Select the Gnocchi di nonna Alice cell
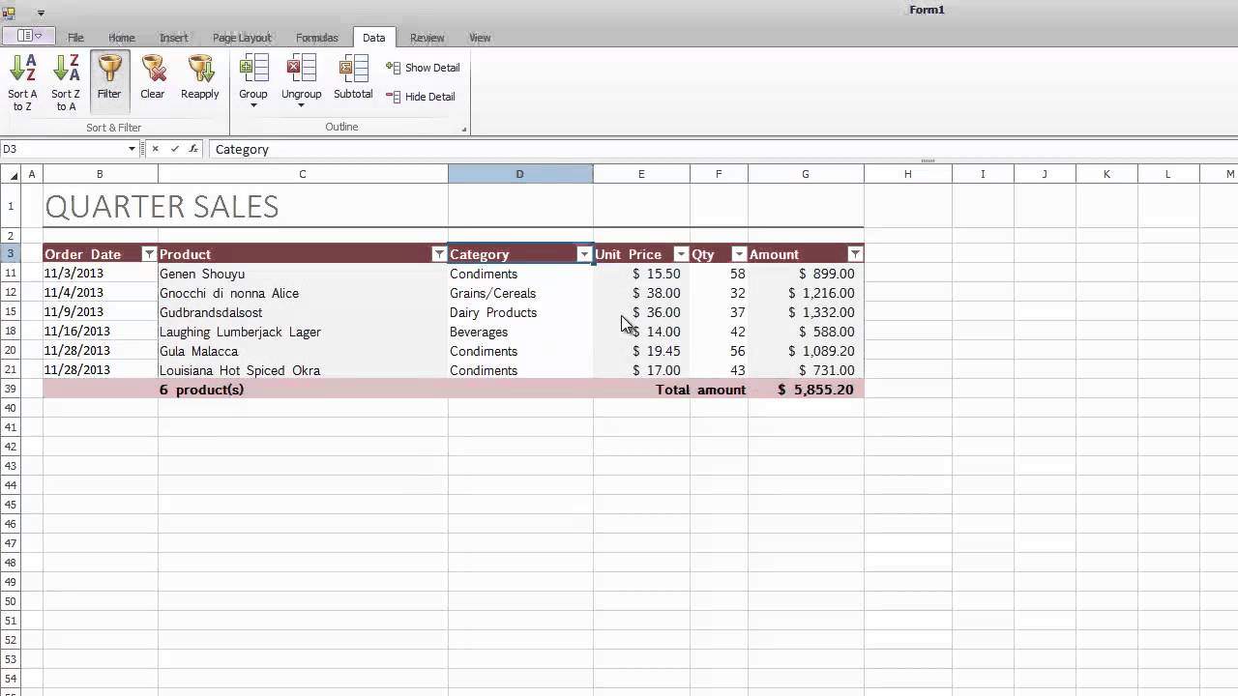Screen dimensions: 1238x696 coord(303,293)
